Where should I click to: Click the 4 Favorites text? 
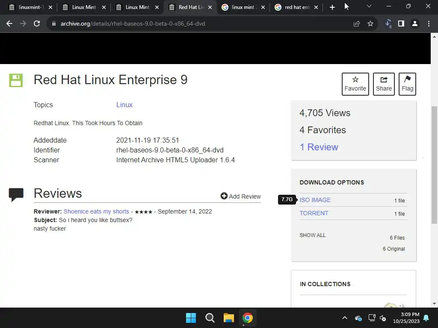[x=323, y=130]
